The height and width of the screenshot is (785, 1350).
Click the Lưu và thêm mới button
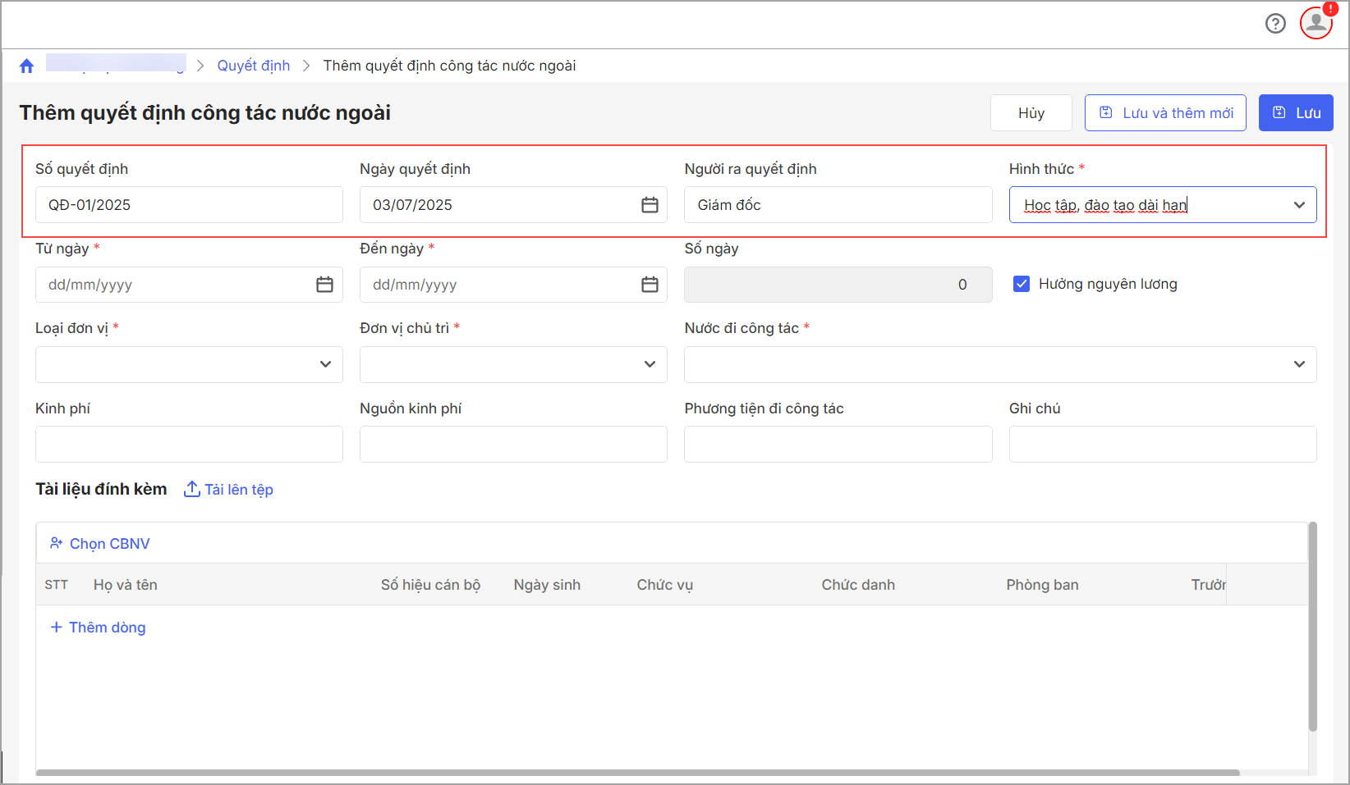click(x=1165, y=113)
